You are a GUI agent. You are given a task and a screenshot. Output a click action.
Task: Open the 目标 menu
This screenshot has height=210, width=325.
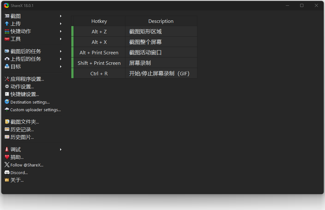(33, 67)
